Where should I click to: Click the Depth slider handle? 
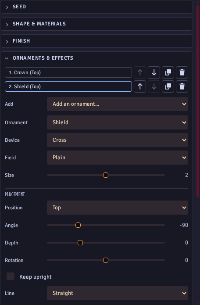point(80,243)
